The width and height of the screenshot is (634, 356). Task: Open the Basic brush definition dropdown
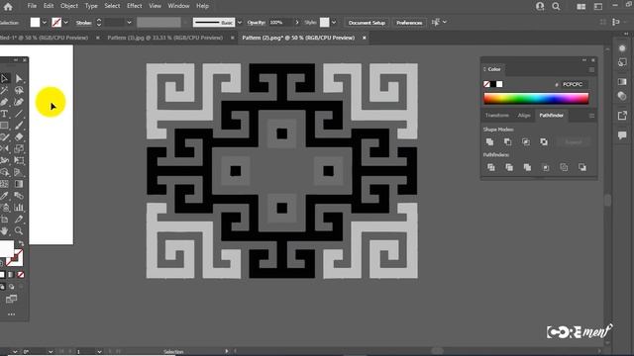pos(240,23)
